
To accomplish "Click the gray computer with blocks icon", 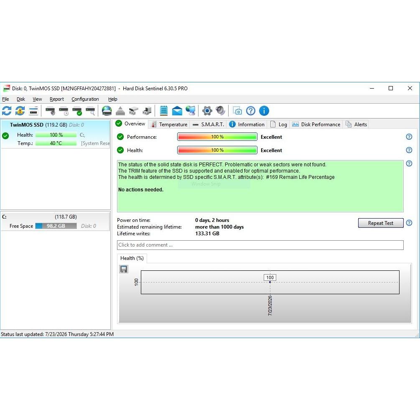I will coord(147,111).
